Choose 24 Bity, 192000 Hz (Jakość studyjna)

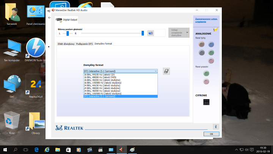(121, 94)
